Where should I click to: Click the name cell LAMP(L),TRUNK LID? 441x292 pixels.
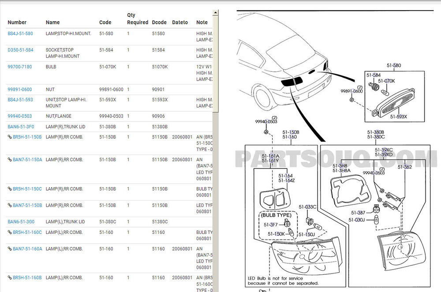click(65, 222)
